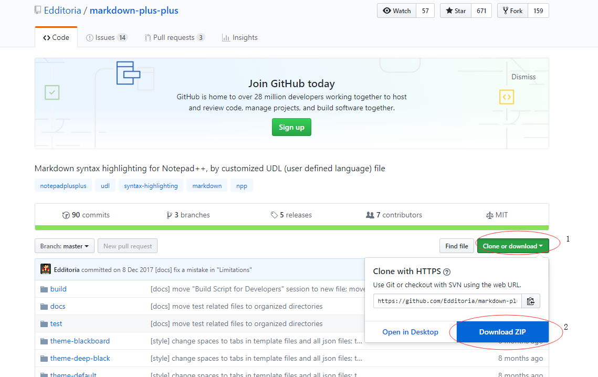Open the test folder
Viewport: 598px width, 377px height.
pos(56,323)
